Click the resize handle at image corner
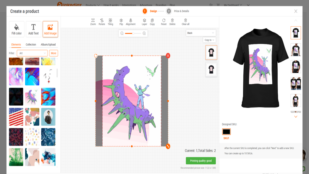 [168, 147]
